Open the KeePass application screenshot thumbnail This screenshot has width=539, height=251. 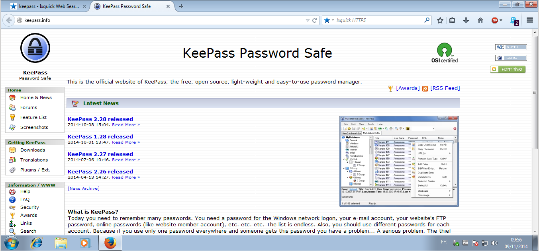[399, 161]
